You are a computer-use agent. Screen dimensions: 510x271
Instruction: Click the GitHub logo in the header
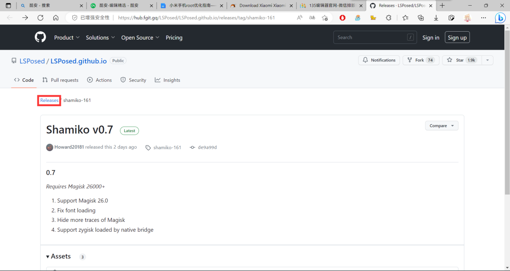click(x=40, y=37)
